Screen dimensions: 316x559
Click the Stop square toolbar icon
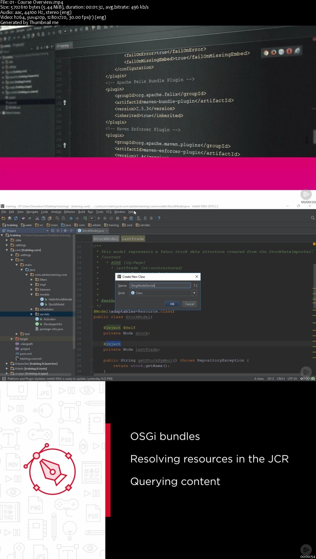pos(118,218)
